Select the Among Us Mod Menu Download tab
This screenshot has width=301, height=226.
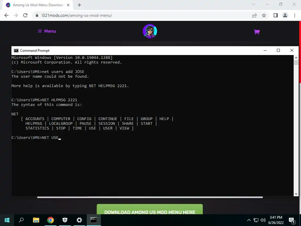point(37,5)
